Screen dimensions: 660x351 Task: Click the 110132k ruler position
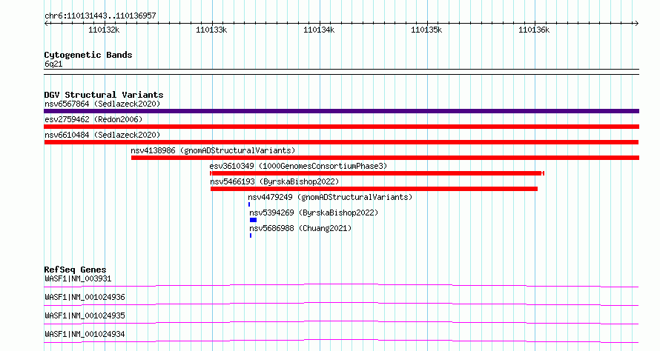click(x=104, y=30)
